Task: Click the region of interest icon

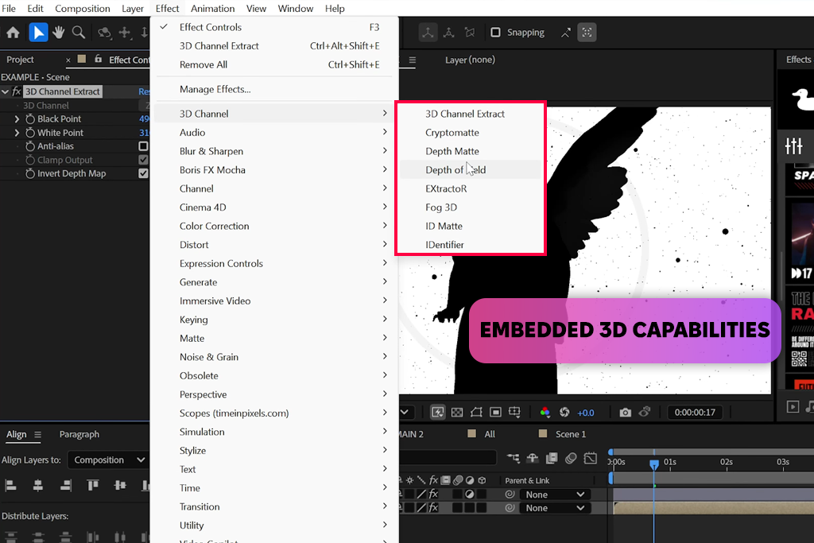Action: pyautogui.click(x=496, y=412)
